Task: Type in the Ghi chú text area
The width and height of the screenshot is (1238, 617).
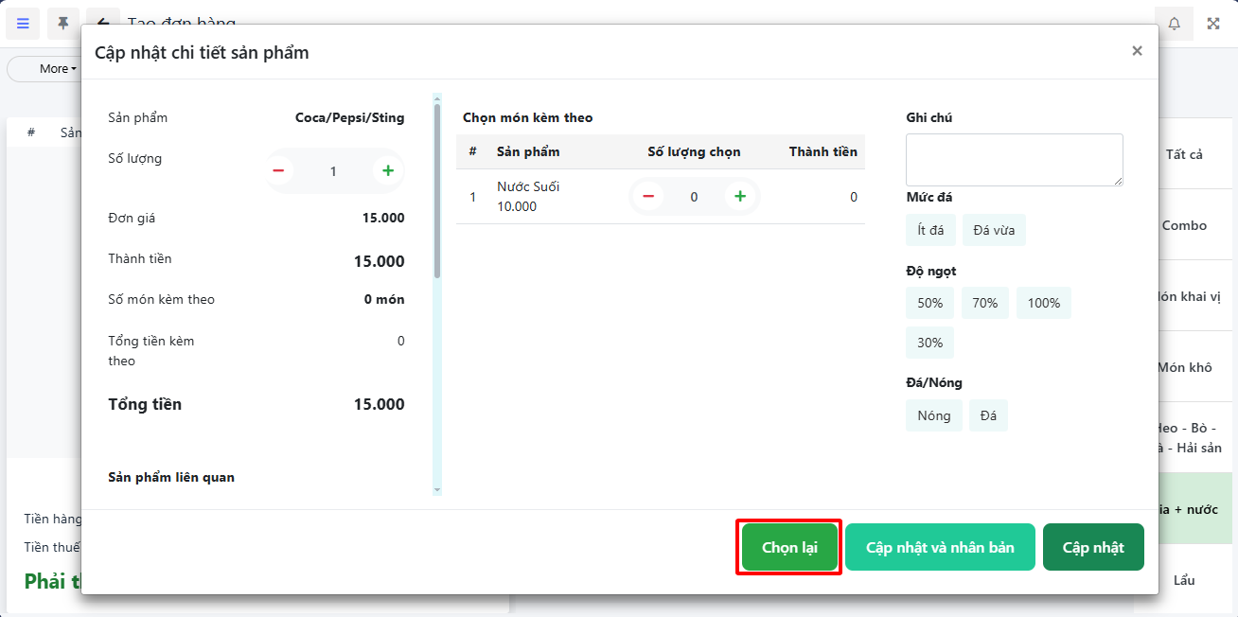Action: pyautogui.click(x=1014, y=159)
